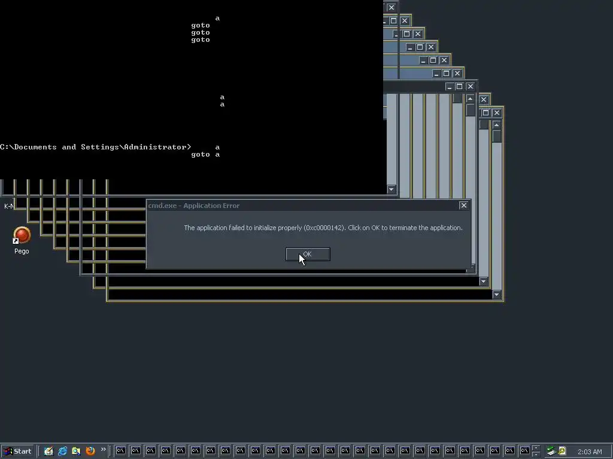The height and width of the screenshot is (459, 613).
Task: Click the scroll-down arrow of the front cmd window
Action: coord(391,189)
